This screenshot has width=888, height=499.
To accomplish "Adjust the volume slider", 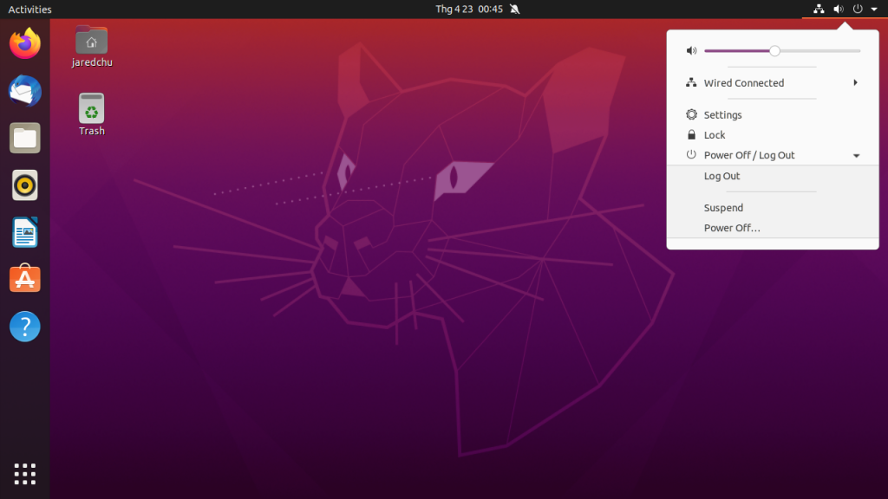I will (774, 50).
